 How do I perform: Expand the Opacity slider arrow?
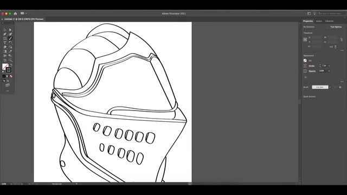(329, 71)
